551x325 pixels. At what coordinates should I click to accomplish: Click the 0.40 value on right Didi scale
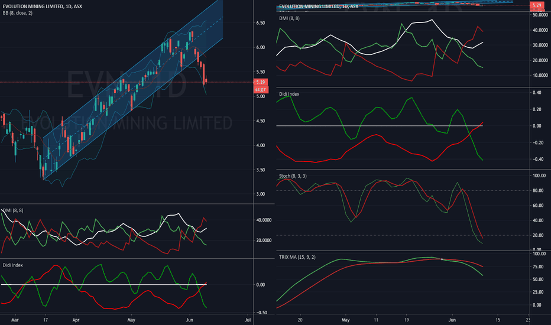pos(537,93)
